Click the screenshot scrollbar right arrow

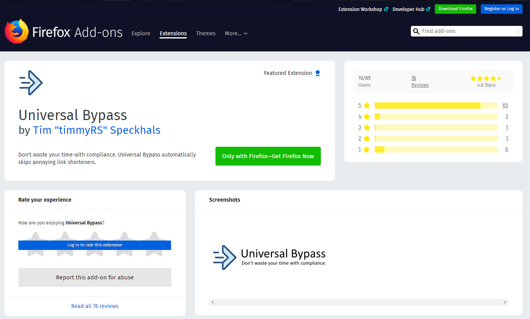(505, 303)
